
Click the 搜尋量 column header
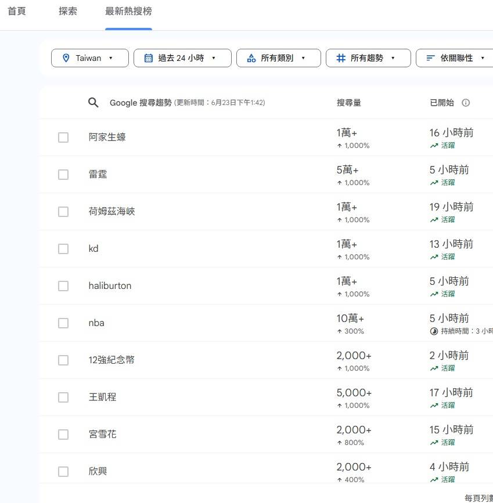click(x=349, y=103)
